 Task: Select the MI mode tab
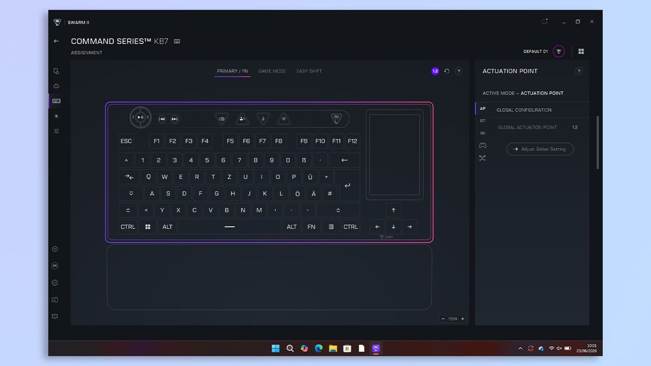click(483, 133)
